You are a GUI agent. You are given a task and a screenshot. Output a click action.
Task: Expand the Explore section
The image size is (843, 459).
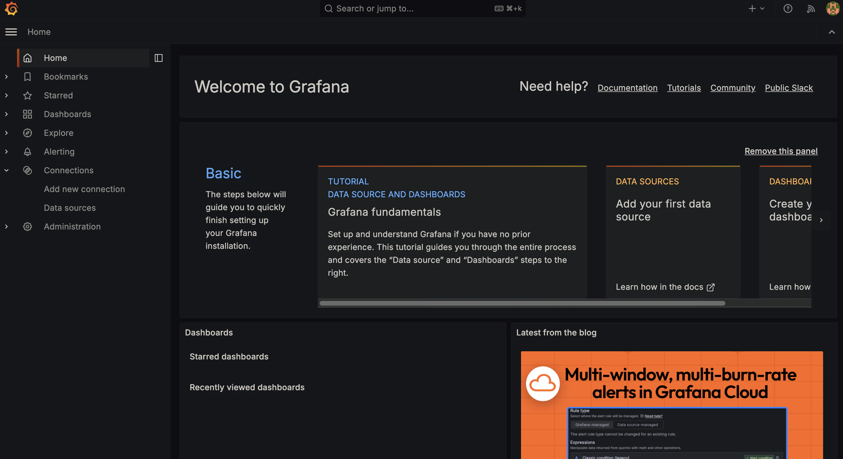[x=6, y=133]
